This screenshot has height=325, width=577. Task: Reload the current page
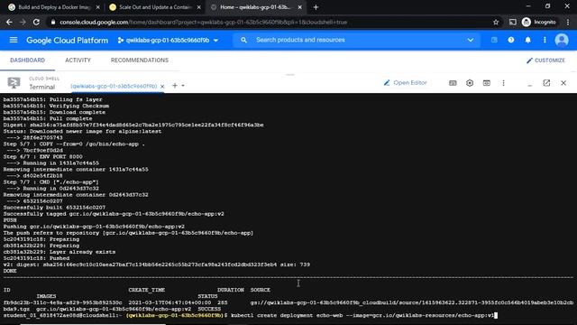[36, 22]
